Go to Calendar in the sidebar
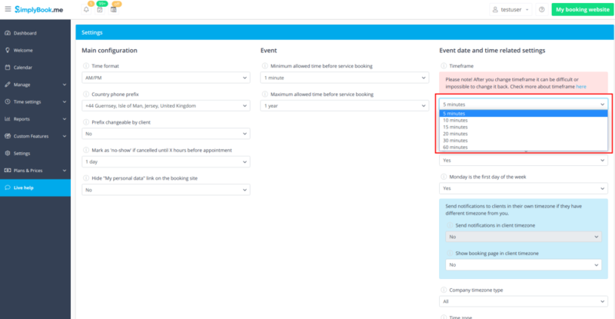 (22, 68)
